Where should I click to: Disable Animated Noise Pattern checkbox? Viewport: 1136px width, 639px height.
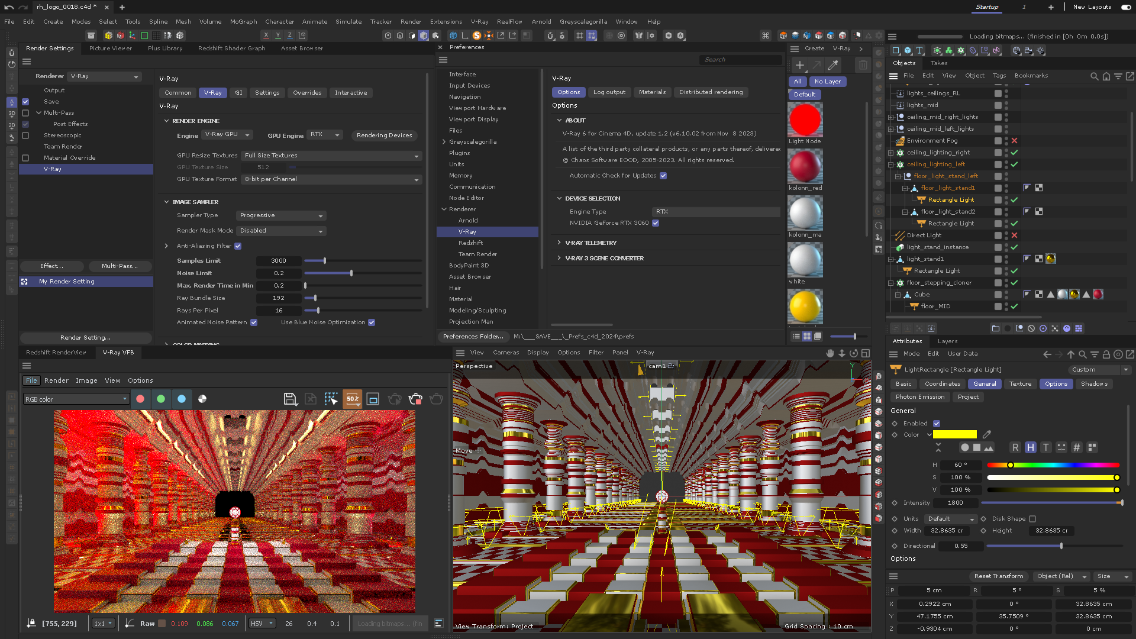click(x=254, y=322)
